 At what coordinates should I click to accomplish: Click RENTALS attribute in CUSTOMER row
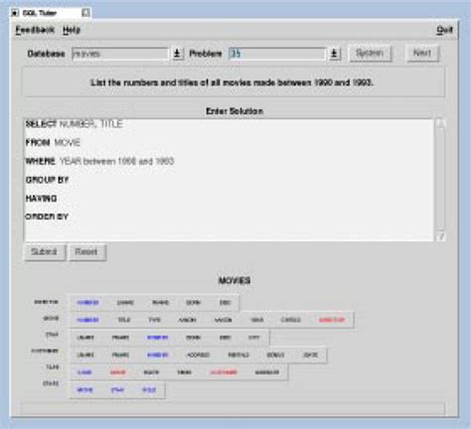(238, 356)
